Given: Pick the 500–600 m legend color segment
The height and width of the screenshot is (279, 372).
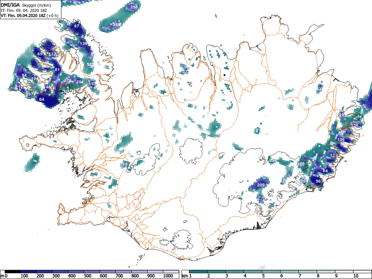Looking at the screenshot, I should click(x=92, y=272).
